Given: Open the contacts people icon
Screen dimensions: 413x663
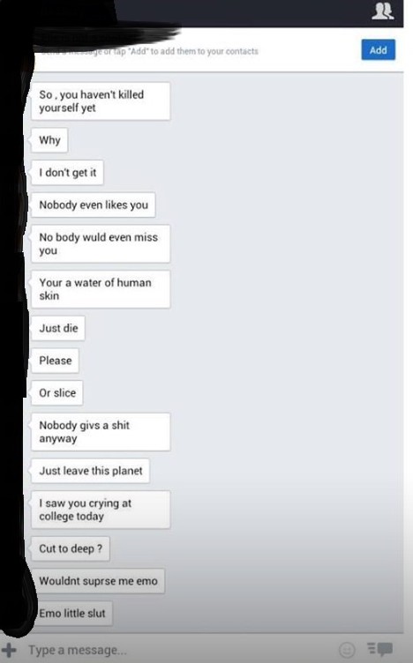Looking at the screenshot, I should [382, 11].
